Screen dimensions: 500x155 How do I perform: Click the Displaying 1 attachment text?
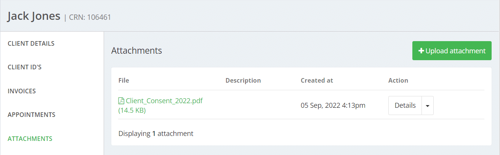(x=156, y=133)
